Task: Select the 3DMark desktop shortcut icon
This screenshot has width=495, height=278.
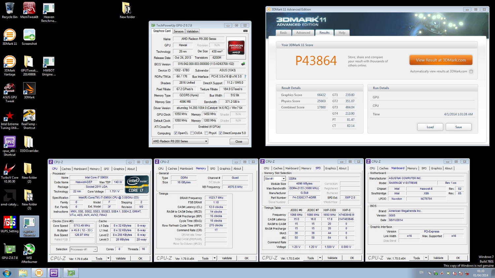Action: point(29,91)
